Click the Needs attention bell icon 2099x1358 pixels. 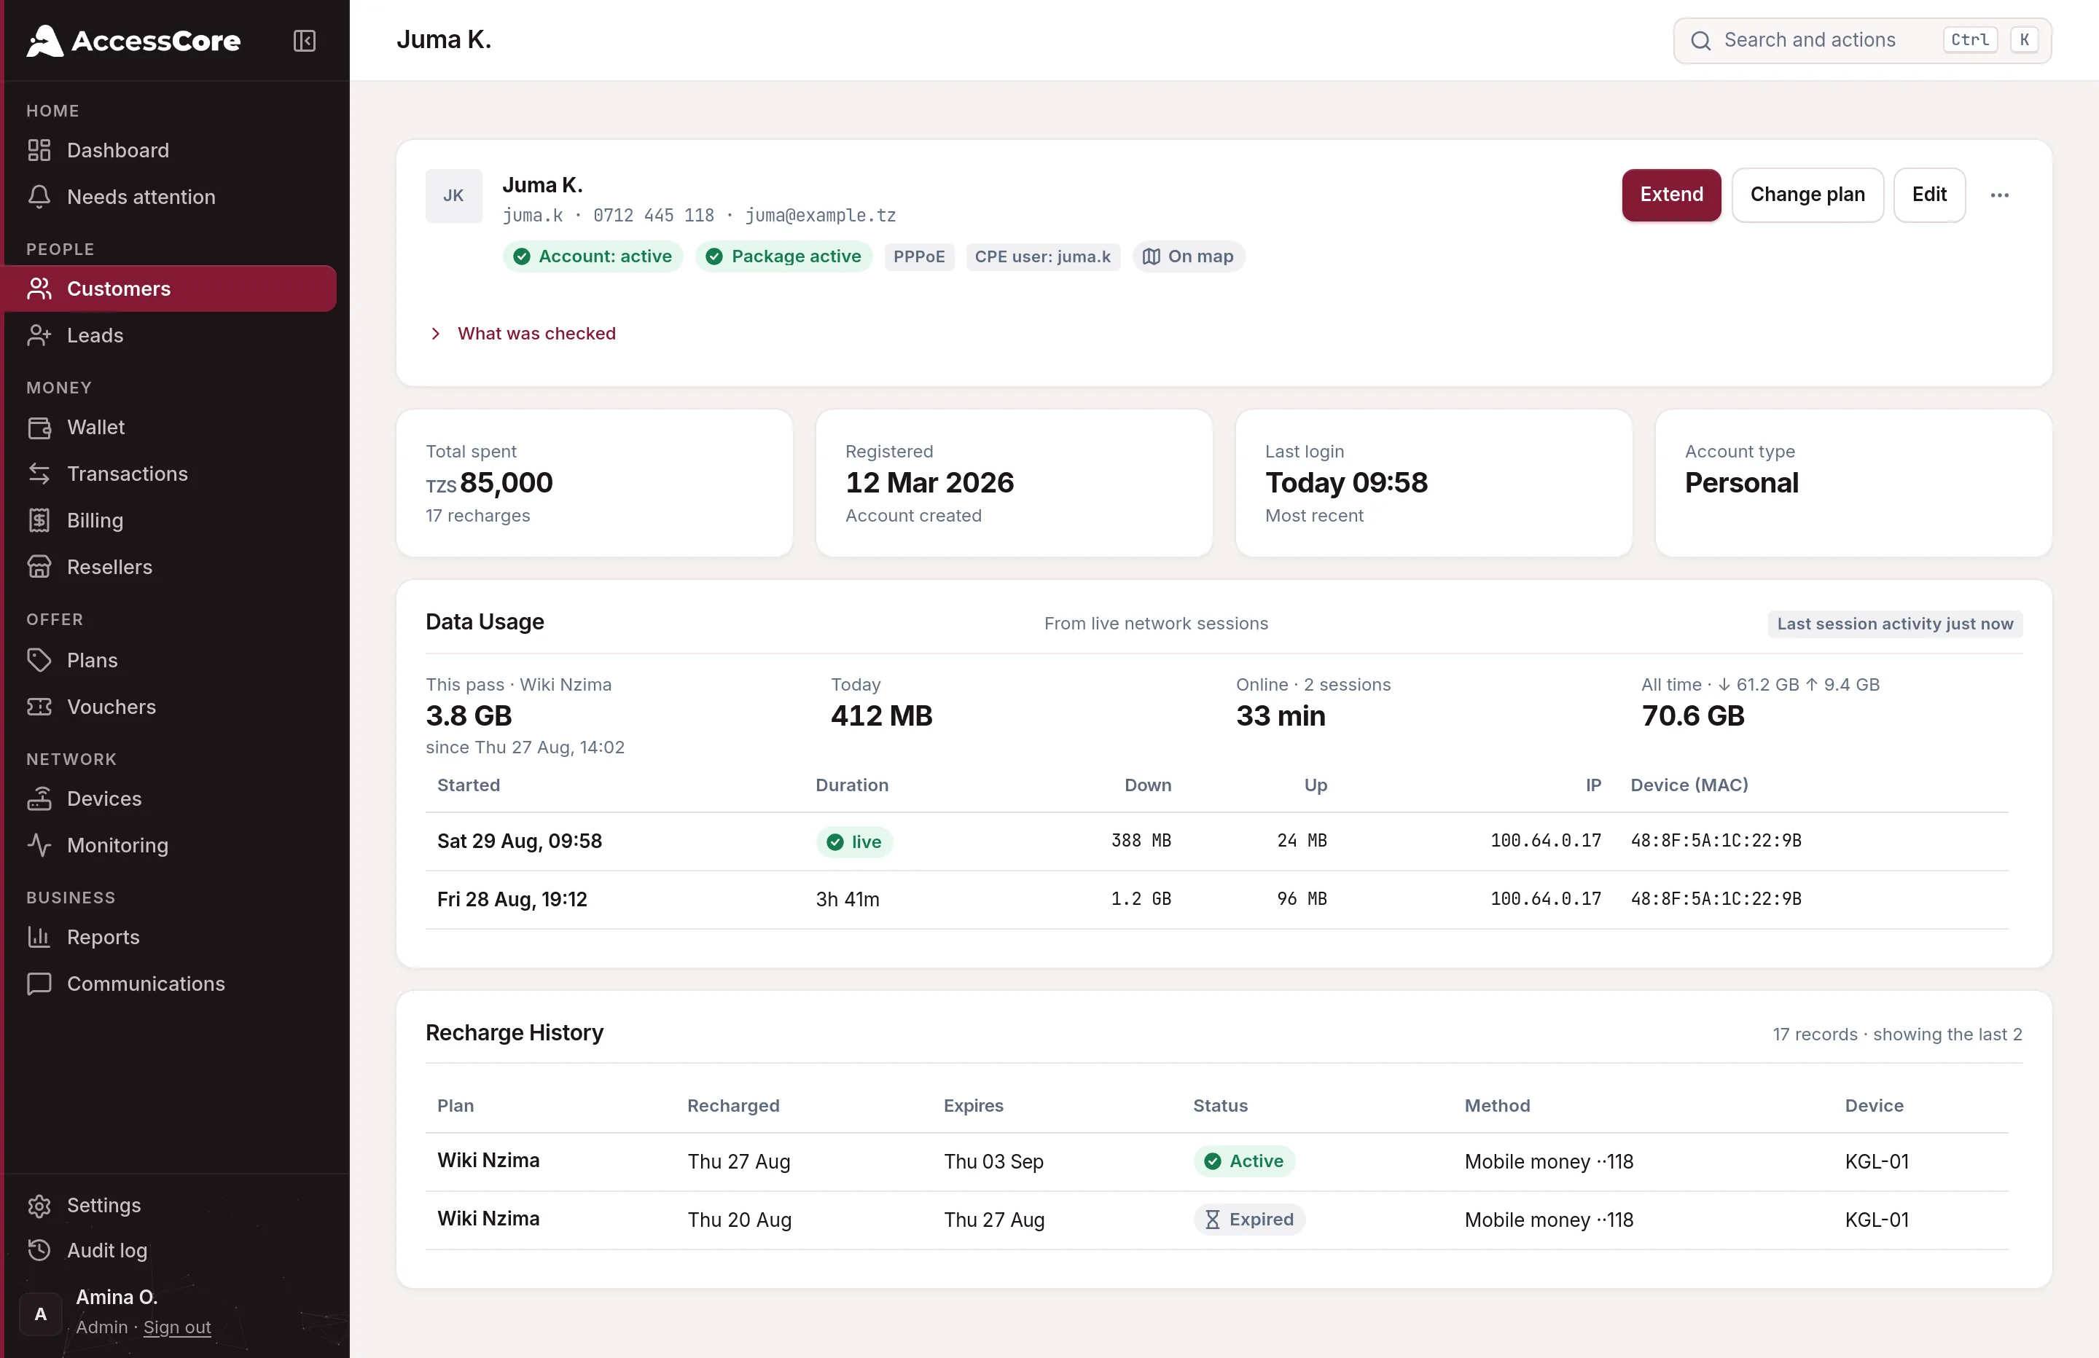coord(39,197)
